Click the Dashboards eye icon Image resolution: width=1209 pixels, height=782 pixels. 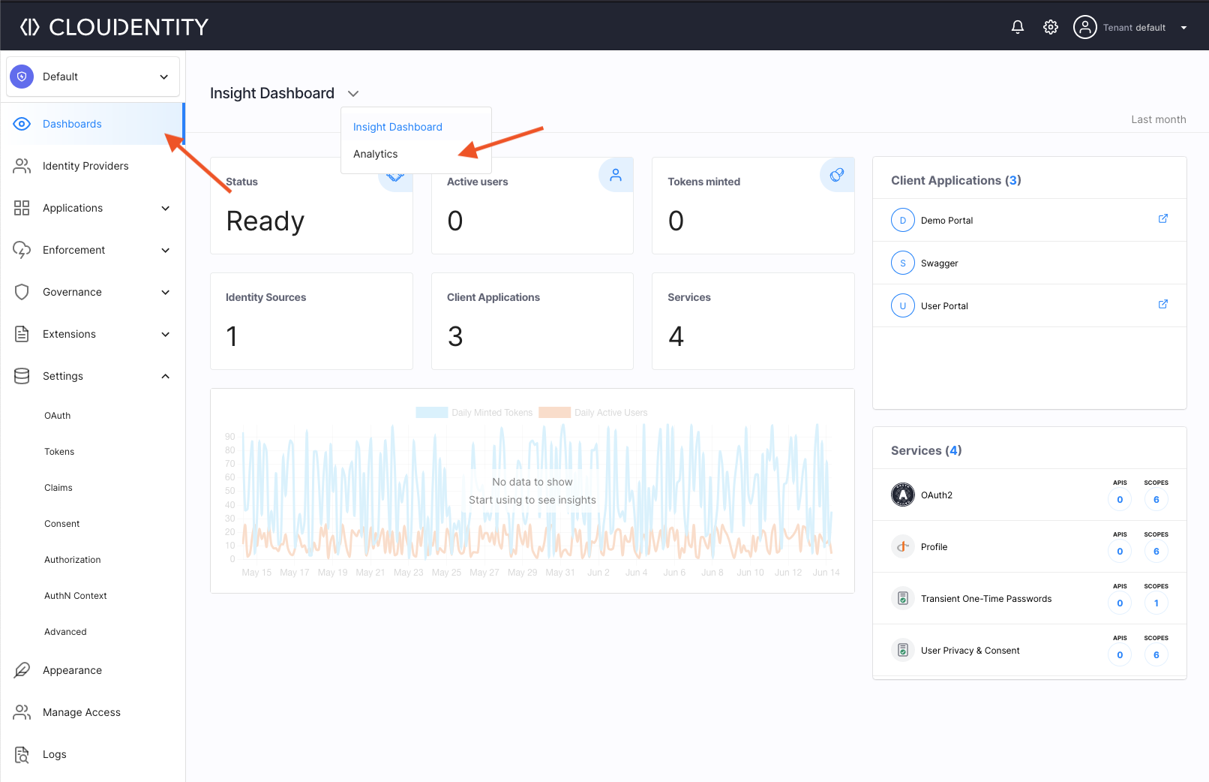click(x=22, y=124)
